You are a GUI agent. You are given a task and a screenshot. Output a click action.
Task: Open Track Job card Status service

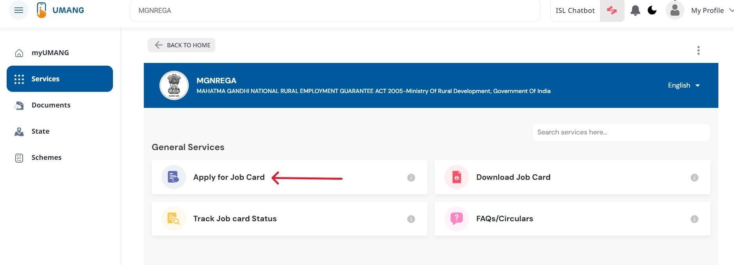(x=289, y=218)
